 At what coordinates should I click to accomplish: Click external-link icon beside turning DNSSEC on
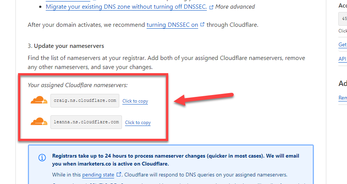point(202,25)
